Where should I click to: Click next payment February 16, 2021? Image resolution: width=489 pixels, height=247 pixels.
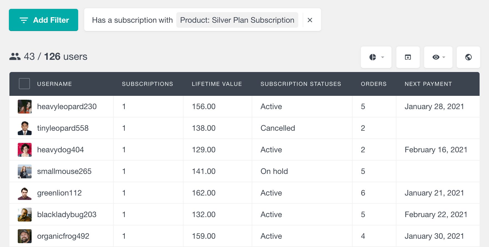click(436, 150)
